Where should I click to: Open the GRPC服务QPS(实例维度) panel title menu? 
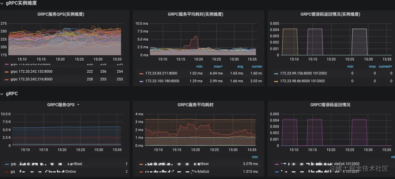(x=61, y=14)
